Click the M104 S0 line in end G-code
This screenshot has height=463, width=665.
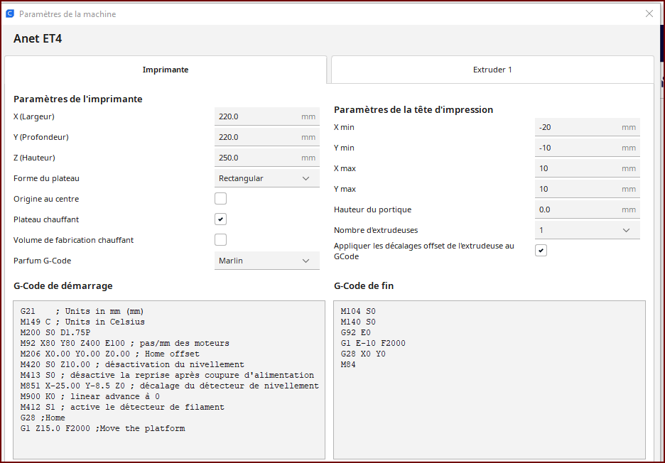[x=358, y=311]
